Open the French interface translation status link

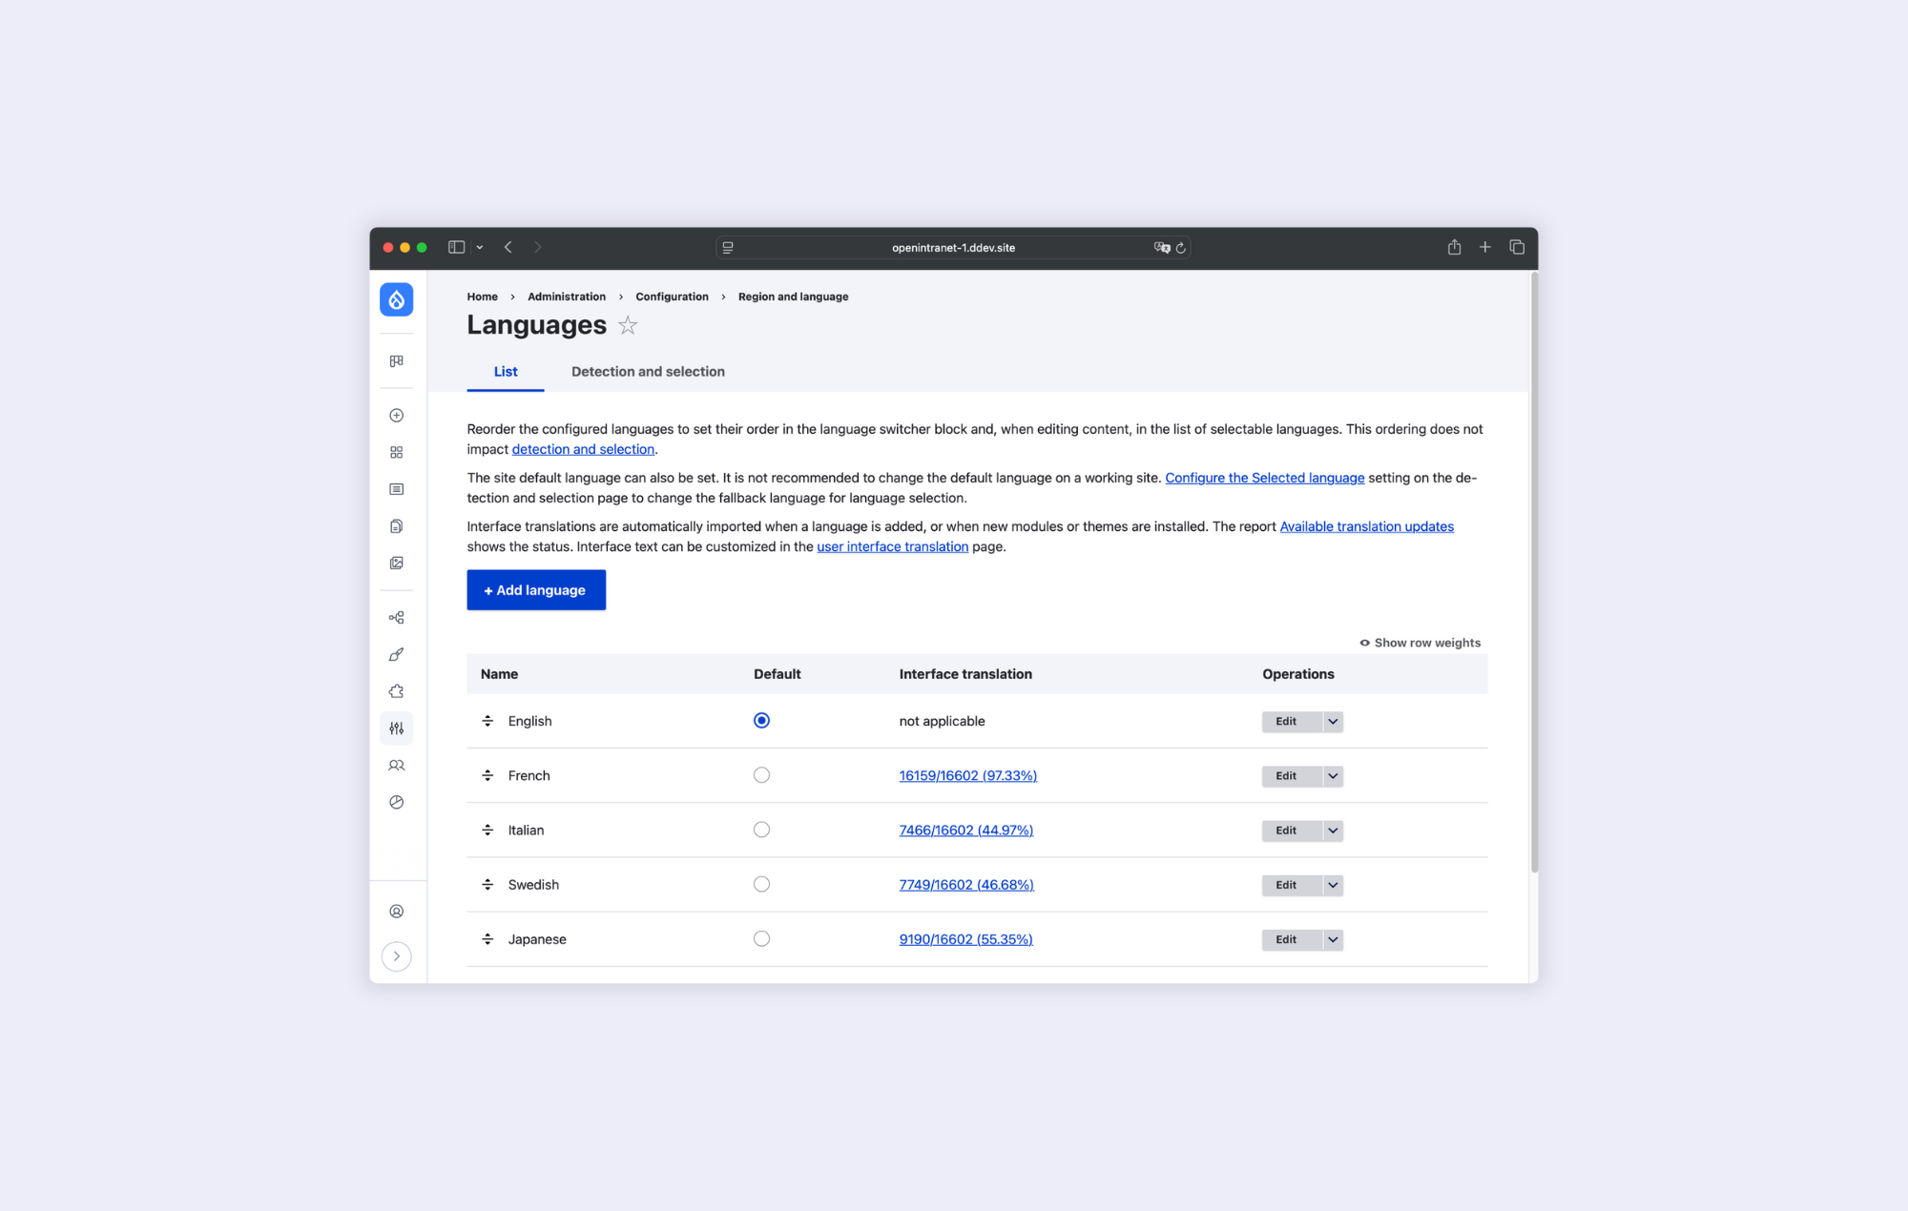[966, 775]
